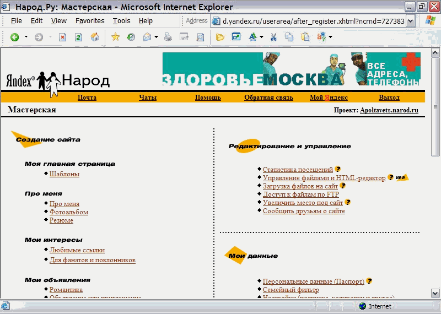Open Print Preview magnifier icon

click(x=200, y=37)
